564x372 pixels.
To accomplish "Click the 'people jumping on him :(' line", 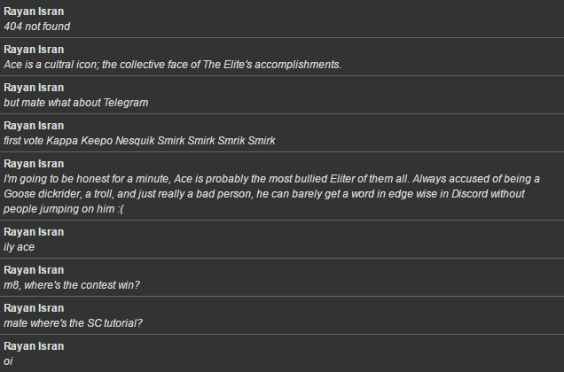I will 64,209.
